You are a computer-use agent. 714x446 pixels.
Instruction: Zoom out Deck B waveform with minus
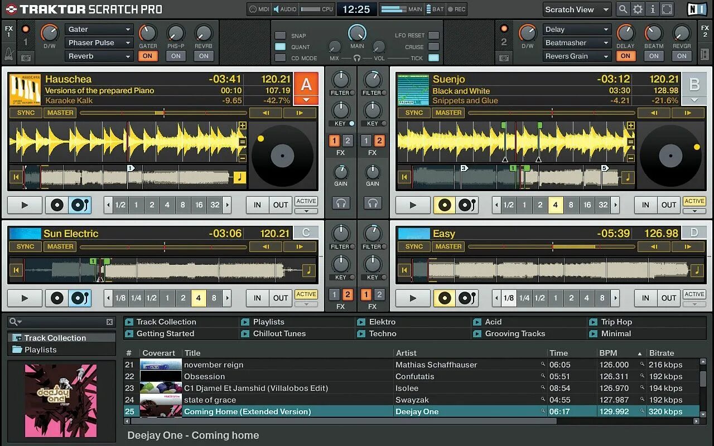(x=631, y=158)
